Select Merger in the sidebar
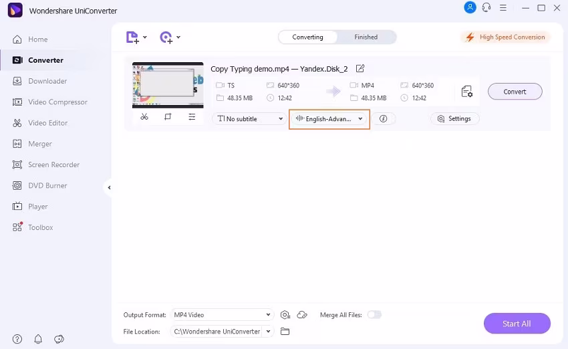 pos(40,144)
